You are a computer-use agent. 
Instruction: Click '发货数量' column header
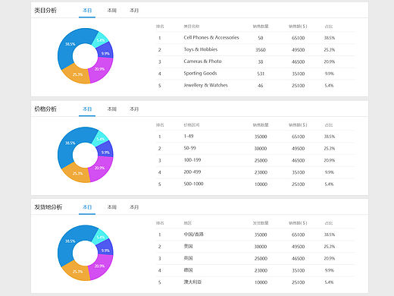pyautogui.click(x=261, y=223)
